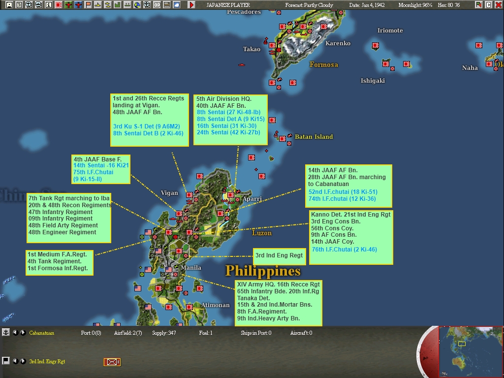Screen dimensions: 504x378
Task: Click the engineer unit counter in bottom panel
Action: click(x=112, y=362)
